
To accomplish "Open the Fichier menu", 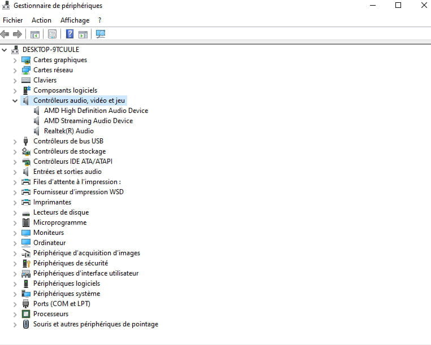I will coord(12,20).
